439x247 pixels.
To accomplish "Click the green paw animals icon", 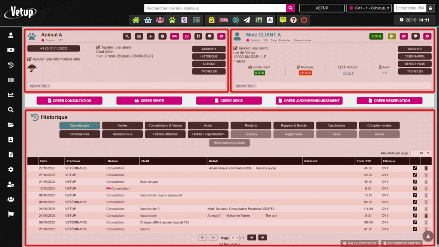I will click(172, 20).
